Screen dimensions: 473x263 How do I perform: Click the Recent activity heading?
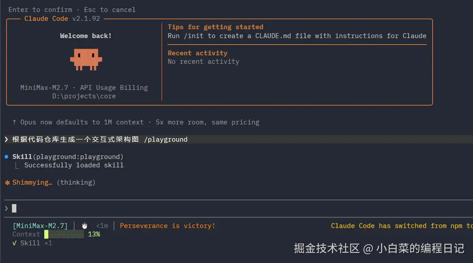[x=197, y=53]
